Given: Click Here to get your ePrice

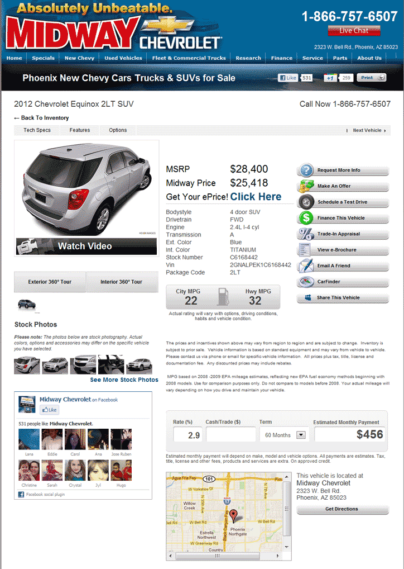Looking at the screenshot, I should (x=256, y=197).
